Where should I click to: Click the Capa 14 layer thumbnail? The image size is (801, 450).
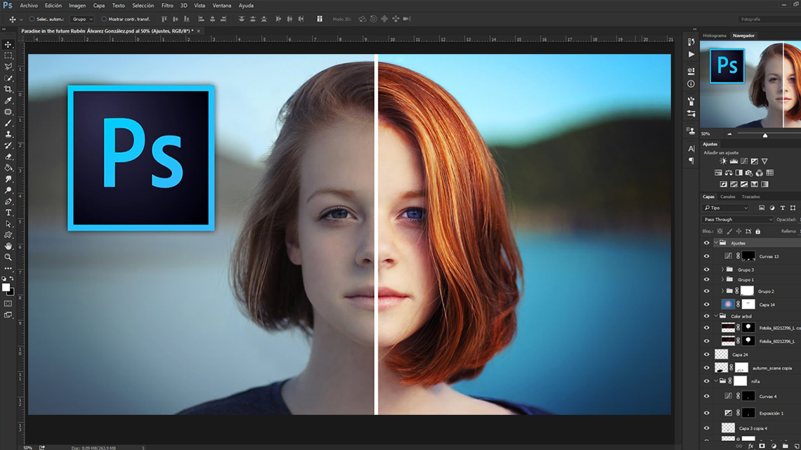tap(728, 305)
